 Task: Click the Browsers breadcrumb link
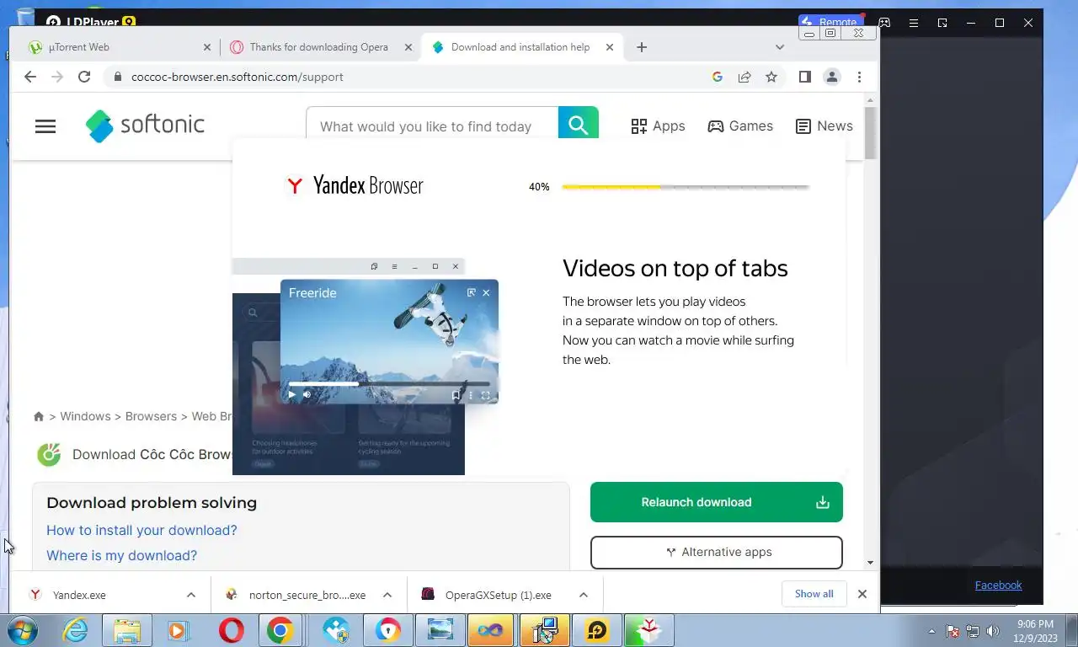click(151, 416)
